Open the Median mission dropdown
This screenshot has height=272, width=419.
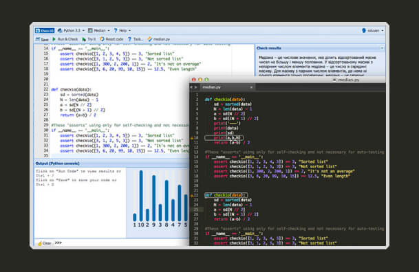coord(109,31)
